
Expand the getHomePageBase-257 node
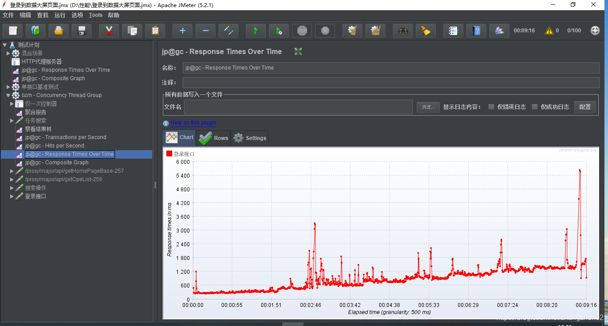click(x=12, y=171)
